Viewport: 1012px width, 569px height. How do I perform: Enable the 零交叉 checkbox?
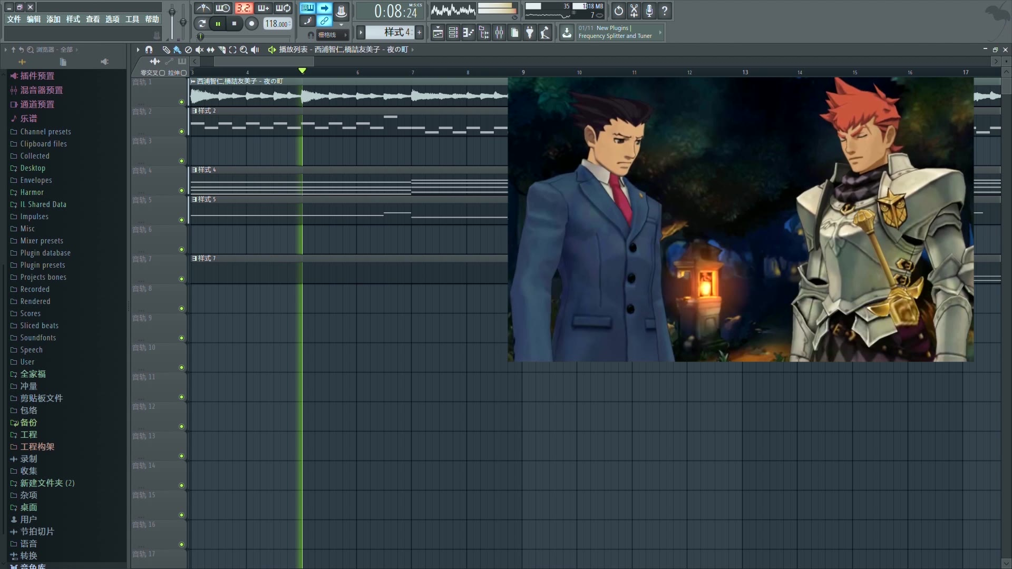point(162,73)
